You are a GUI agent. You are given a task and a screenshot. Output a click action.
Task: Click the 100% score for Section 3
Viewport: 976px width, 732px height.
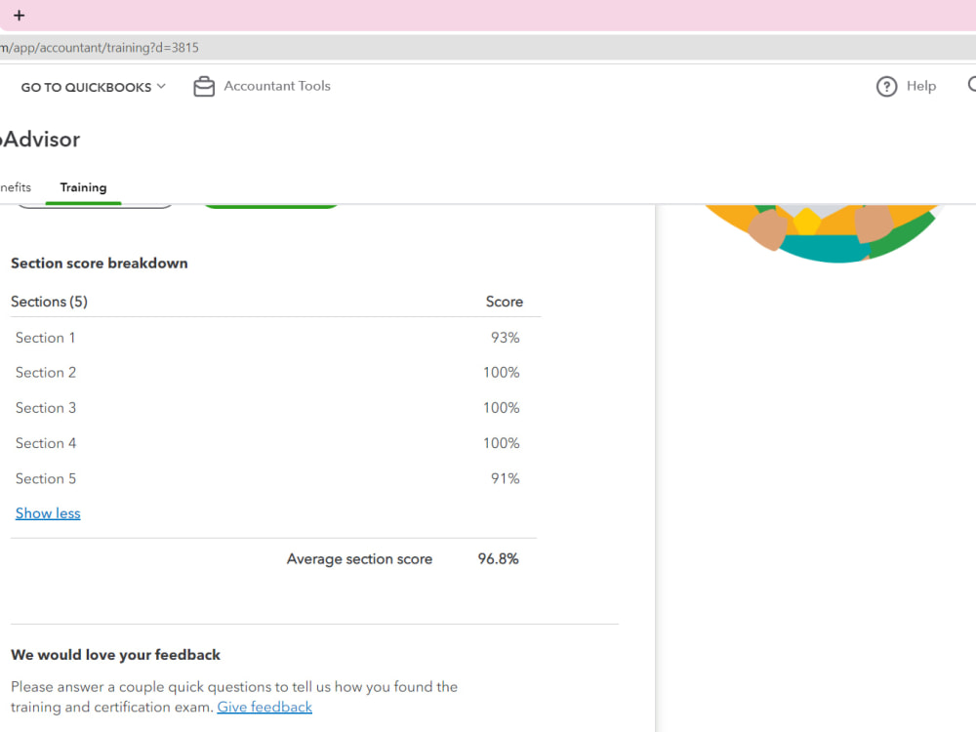501,408
